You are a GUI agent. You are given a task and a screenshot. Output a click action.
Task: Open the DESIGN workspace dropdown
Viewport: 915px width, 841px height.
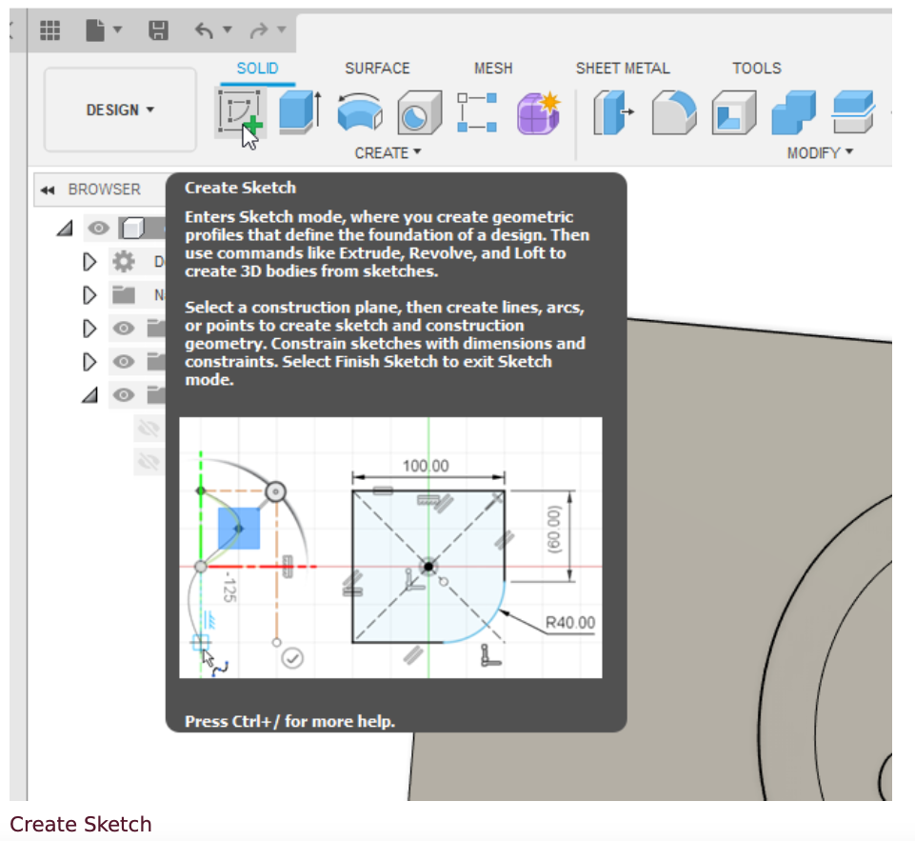(x=120, y=110)
